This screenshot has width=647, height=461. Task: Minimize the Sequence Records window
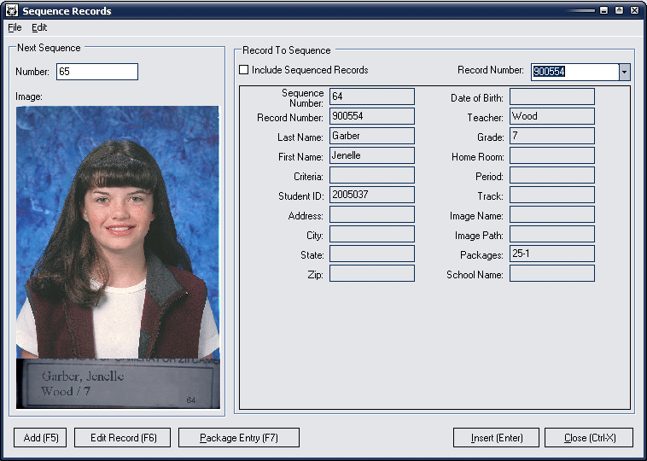(x=604, y=11)
